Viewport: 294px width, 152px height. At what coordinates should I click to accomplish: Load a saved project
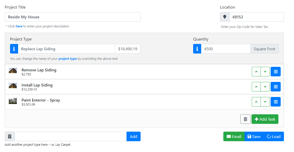point(274,136)
